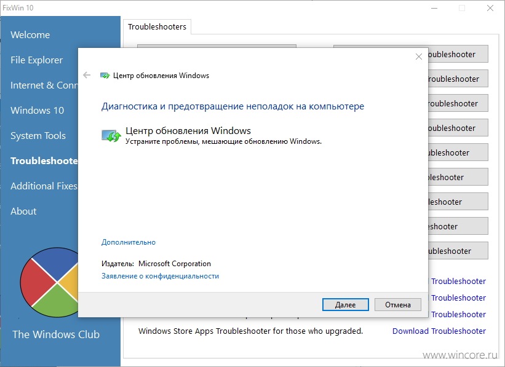Click Издатель Microsoft Corporation text

[x=156, y=264]
